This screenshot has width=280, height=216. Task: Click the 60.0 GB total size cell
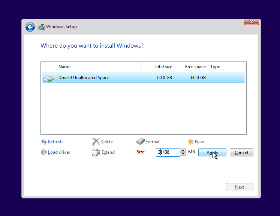click(165, 78)
